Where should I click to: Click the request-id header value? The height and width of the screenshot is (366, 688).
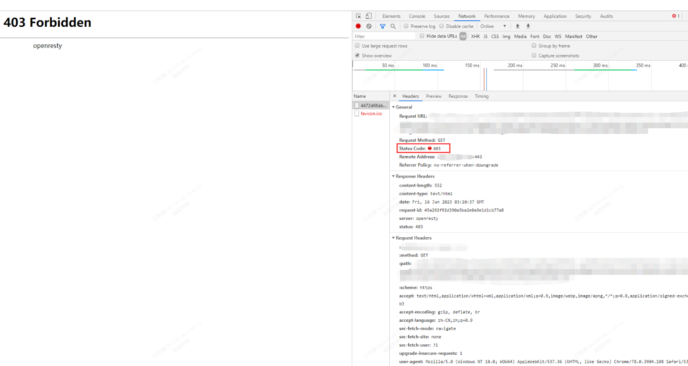pyautogui.click(x=464, y=210)
